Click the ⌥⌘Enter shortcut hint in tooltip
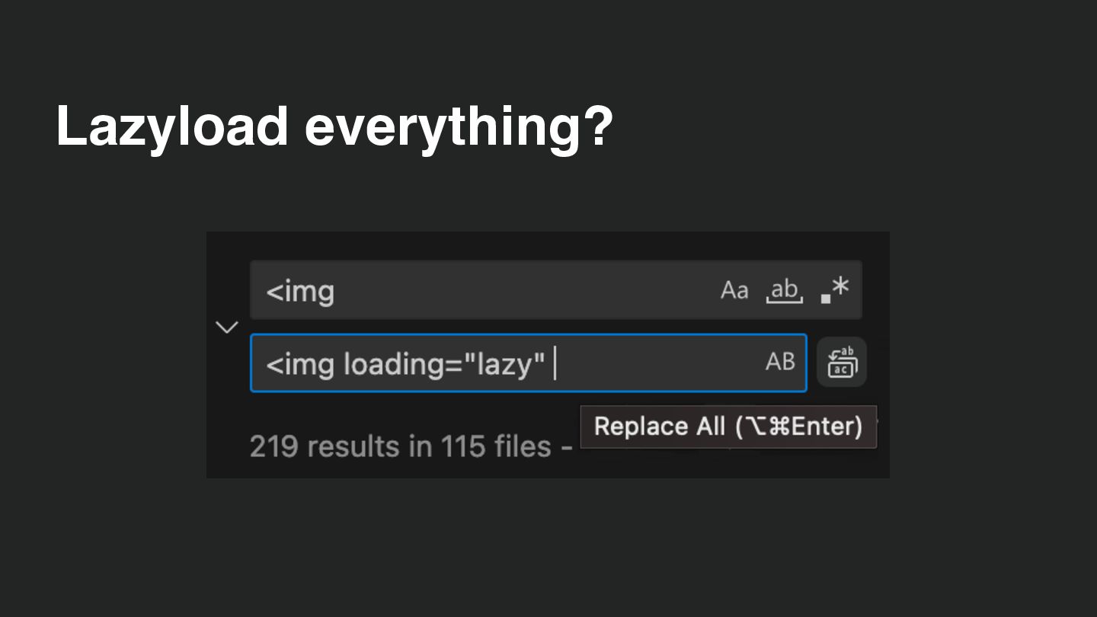This screenshot has width=1097, height=617. click(x=798, y=427)
